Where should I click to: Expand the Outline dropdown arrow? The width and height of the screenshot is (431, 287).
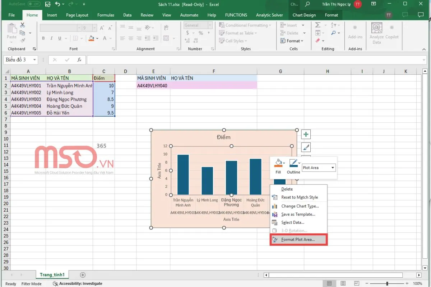pyautogui.click(x=300, y=163)
